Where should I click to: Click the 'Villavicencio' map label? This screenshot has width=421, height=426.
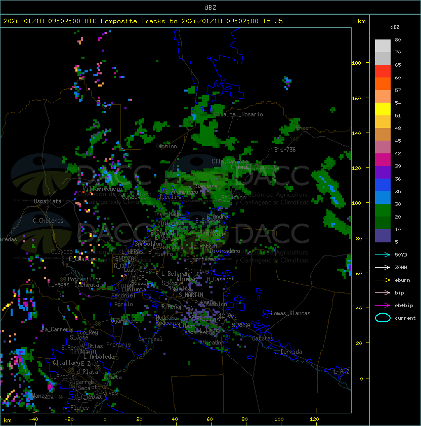tap(102, 189)
